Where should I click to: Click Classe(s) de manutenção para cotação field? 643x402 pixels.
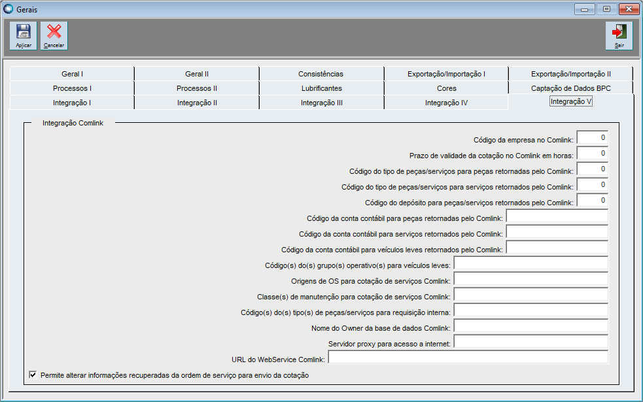click(530, 294)
